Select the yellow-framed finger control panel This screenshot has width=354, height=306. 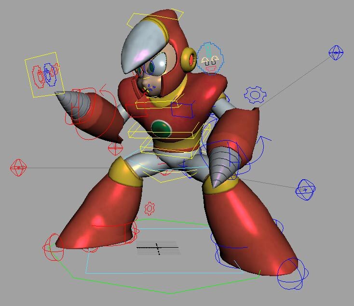(44, 75)
